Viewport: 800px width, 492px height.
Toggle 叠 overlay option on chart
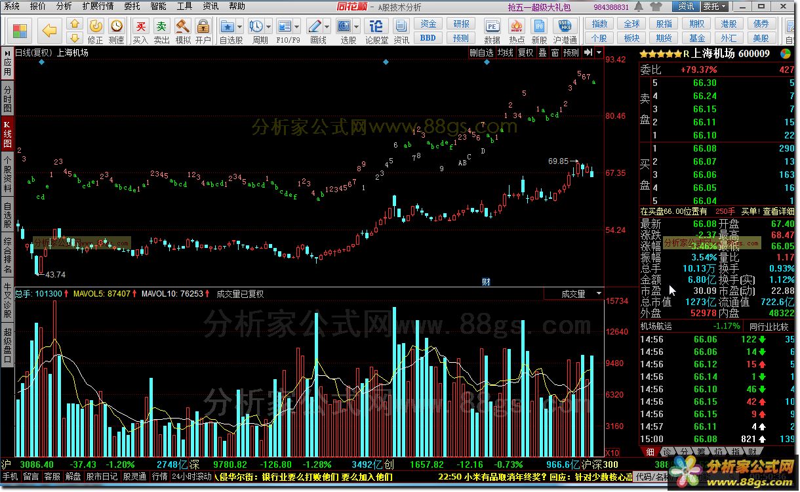tap(542, 52)
